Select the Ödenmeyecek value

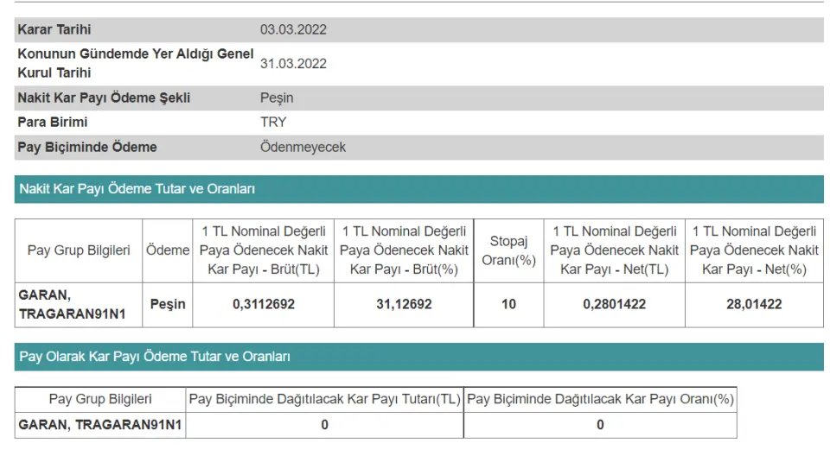coord(303,147)
